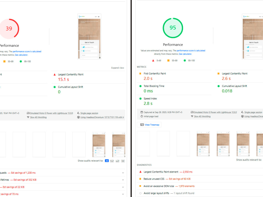263x197 pixels.
Task: Expand audit with savings of 70 ms
Action: coord(123,194)
